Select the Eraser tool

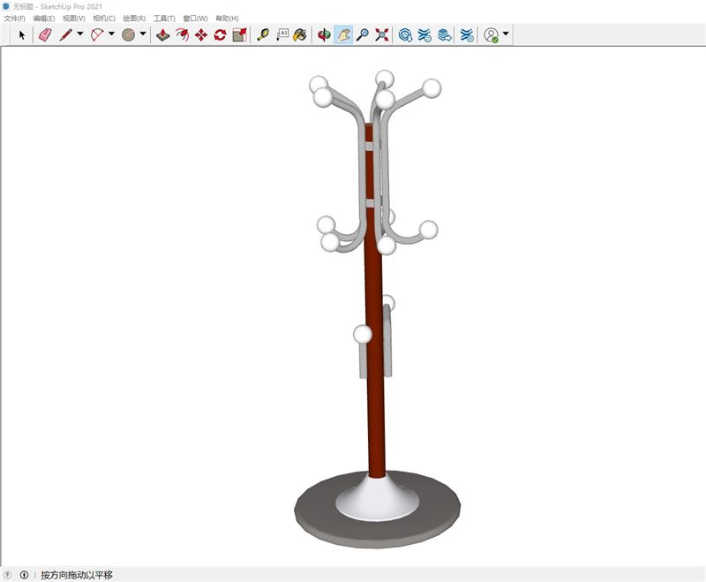(x=44, y=35)
